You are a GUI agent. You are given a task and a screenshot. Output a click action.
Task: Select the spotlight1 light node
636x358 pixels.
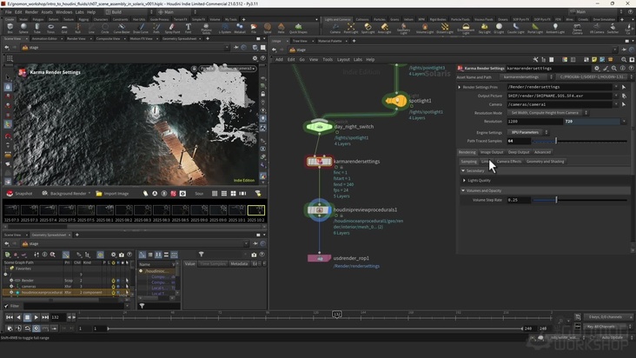coord(396,101)
